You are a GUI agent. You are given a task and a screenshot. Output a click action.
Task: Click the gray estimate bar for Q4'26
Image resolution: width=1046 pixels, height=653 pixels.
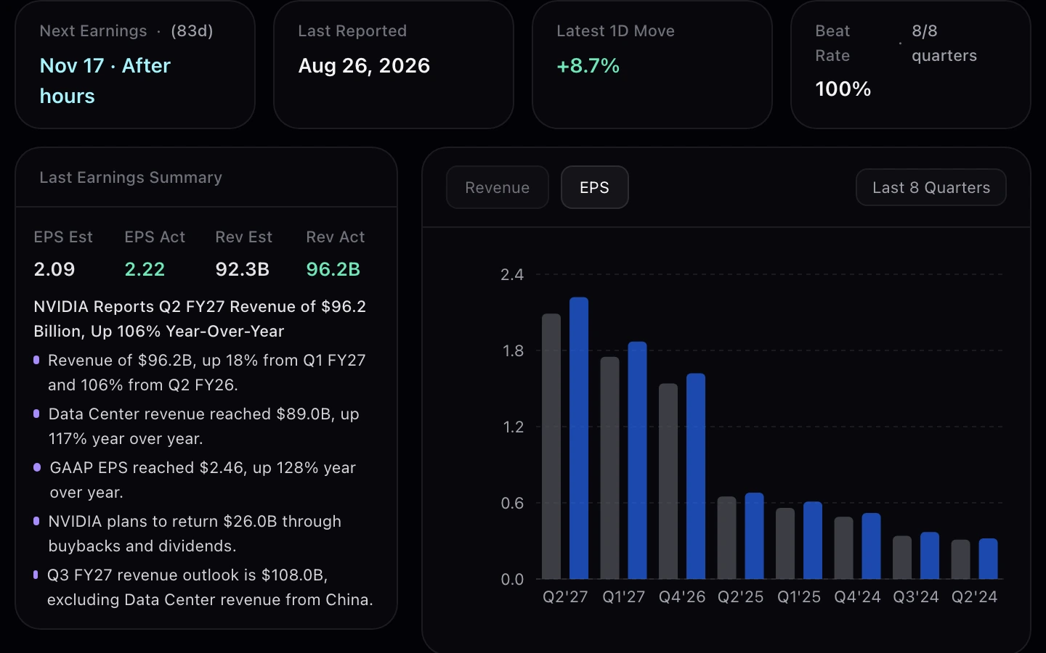coord(668,481)
